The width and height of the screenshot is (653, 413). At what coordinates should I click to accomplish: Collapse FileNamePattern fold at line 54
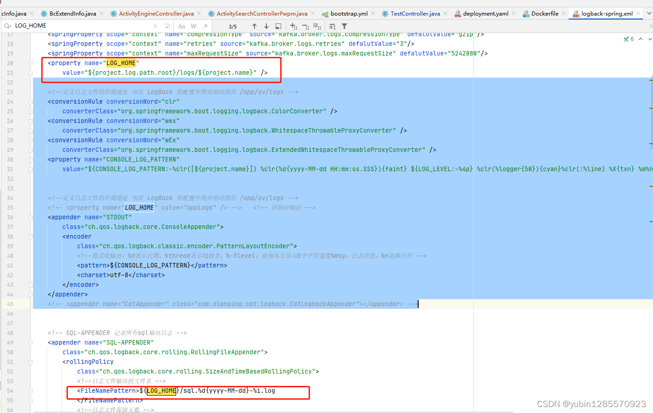point(30,391)
